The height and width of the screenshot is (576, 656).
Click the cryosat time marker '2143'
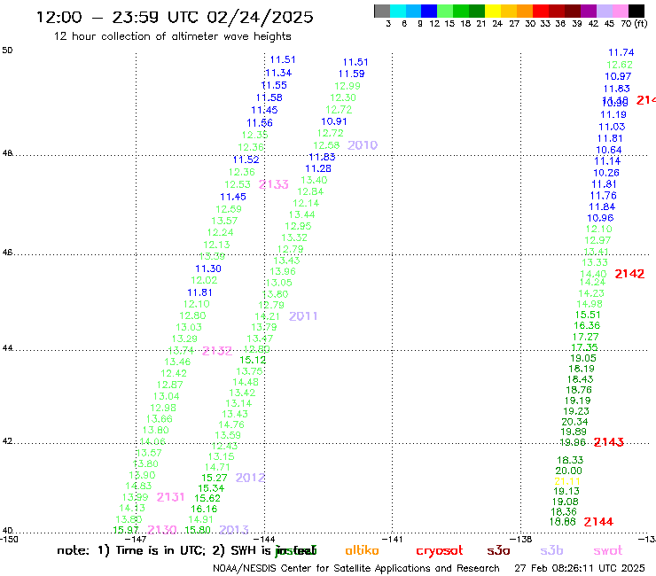coord(609,441)
